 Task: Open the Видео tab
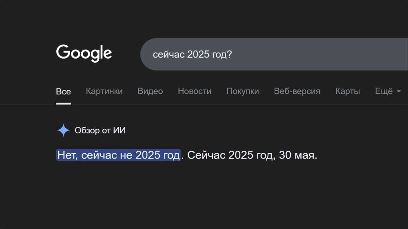(x=150, y=92)
